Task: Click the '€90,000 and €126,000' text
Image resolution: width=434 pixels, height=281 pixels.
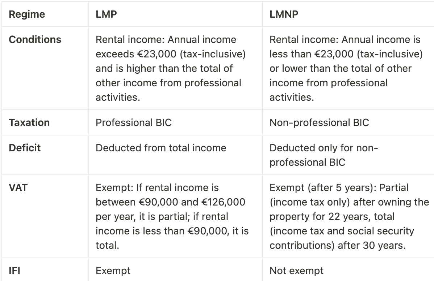Action: (x=192, y=202)
